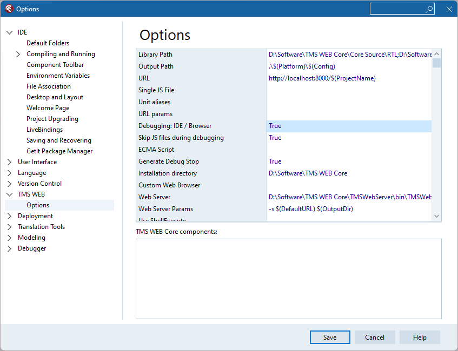Select Saving and Recovering item
Viewport: 458px width, 351px height.
pyautogui.click(x=59, y=140)
